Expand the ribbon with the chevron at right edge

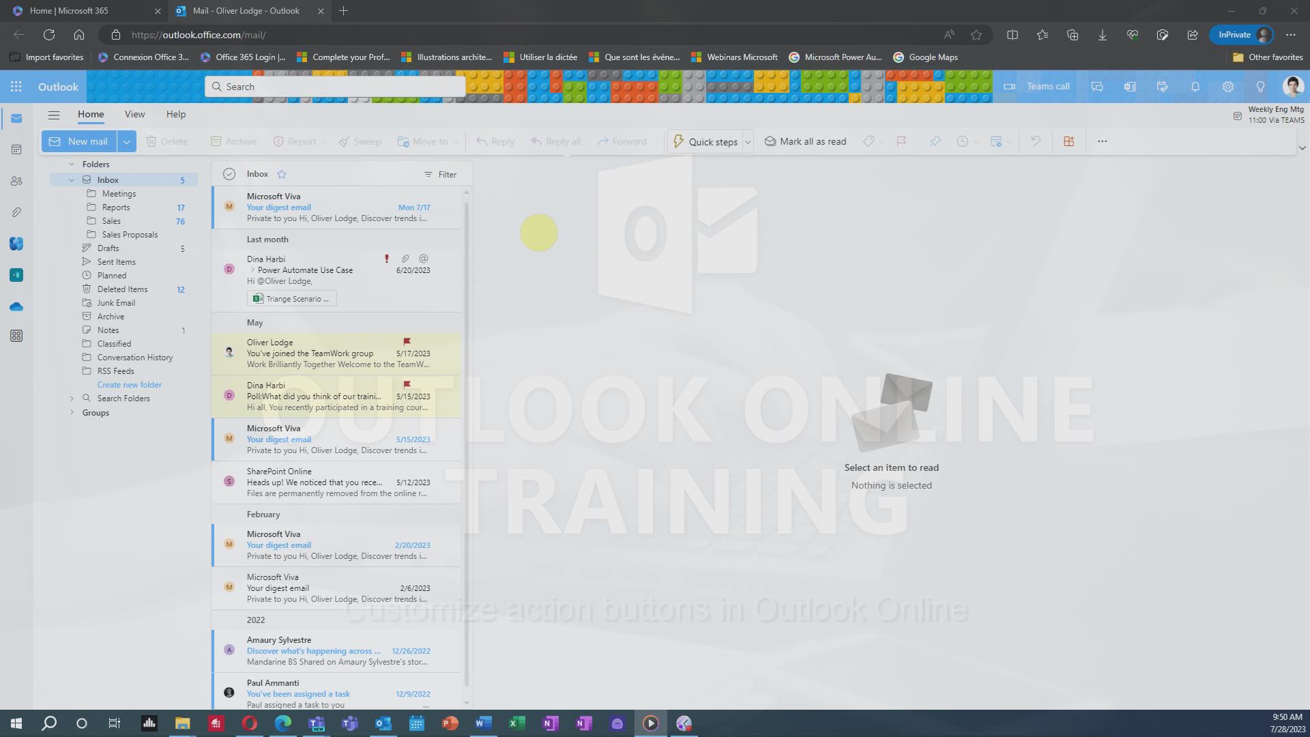[x=1302, y=148]
